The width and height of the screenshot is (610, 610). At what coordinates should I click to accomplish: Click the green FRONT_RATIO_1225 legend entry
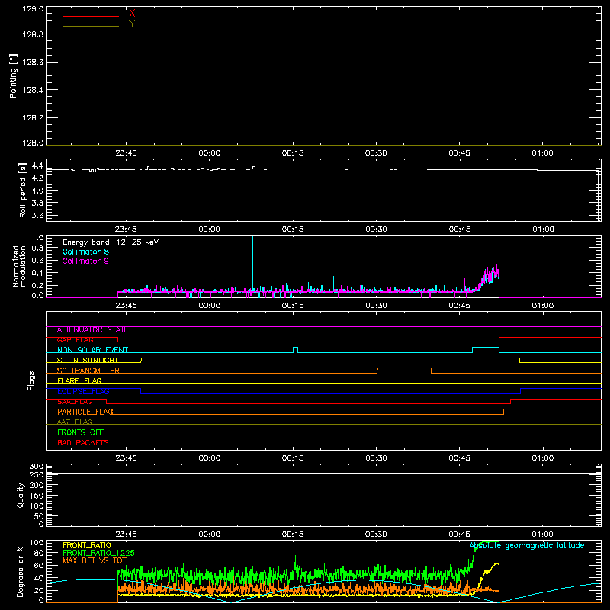pos(98,553)
